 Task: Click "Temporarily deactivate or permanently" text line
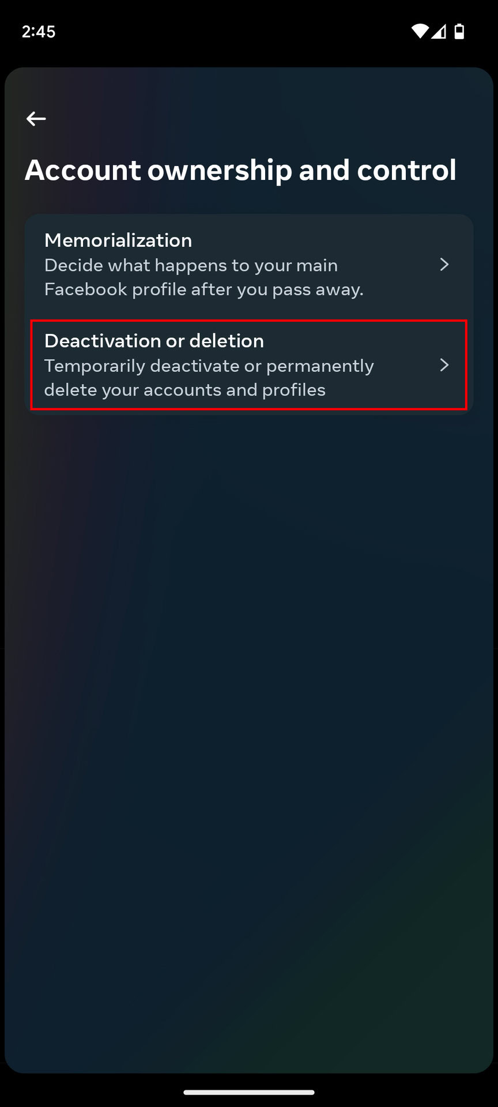209,366
